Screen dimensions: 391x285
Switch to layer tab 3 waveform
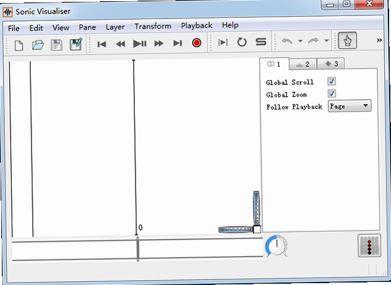331,63
